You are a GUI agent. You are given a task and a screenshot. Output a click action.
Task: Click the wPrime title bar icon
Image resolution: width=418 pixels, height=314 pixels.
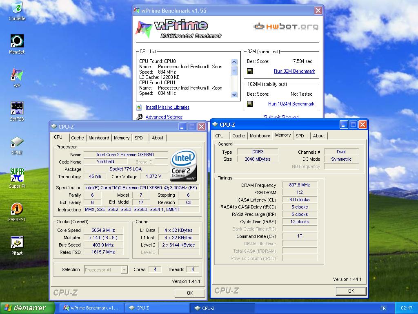[137, 11]
